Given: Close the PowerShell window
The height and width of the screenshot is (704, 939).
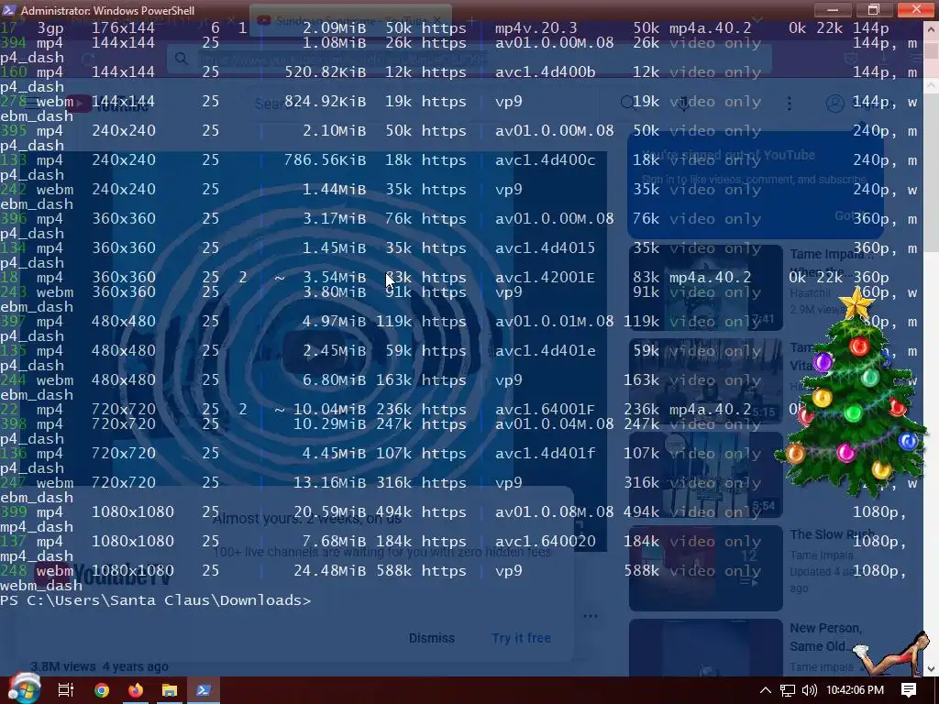Looking at the screenshot, I should pos(916,9).
